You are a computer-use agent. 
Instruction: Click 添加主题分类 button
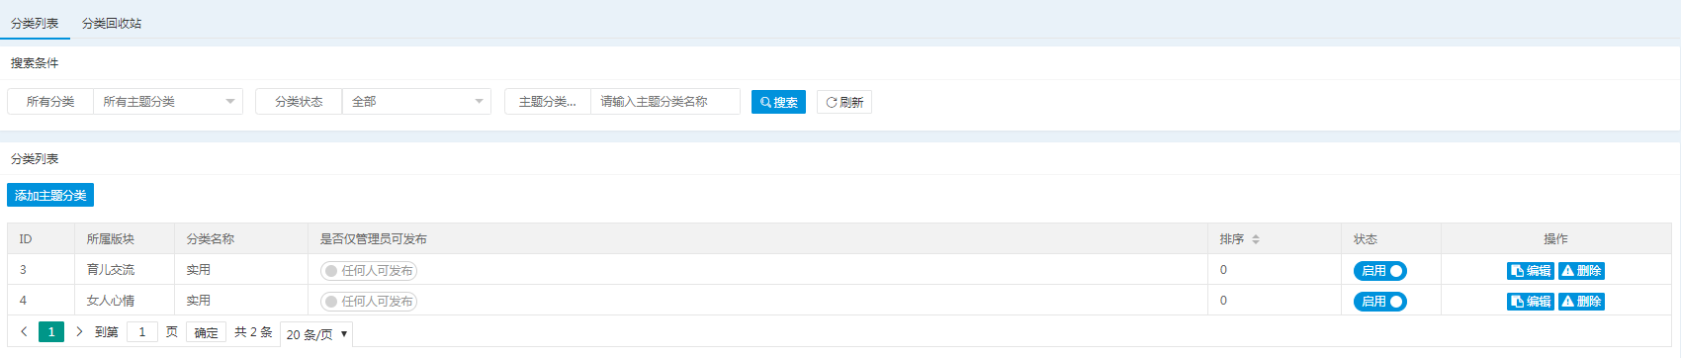[50, 195]
